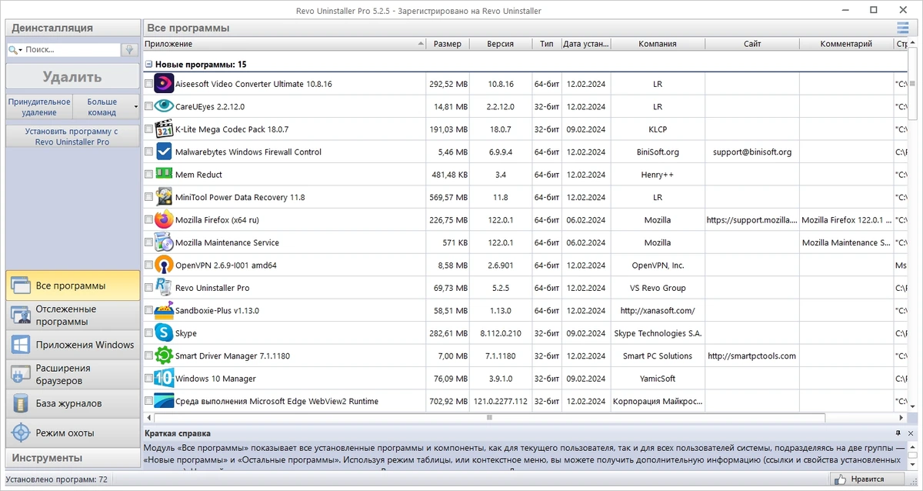Sort by the Тип column header

547,44
